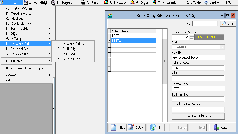Expand Kullanıcı submenu
Image resolution: width=238 pixels, height=134 pixels.
coord(26,61)
